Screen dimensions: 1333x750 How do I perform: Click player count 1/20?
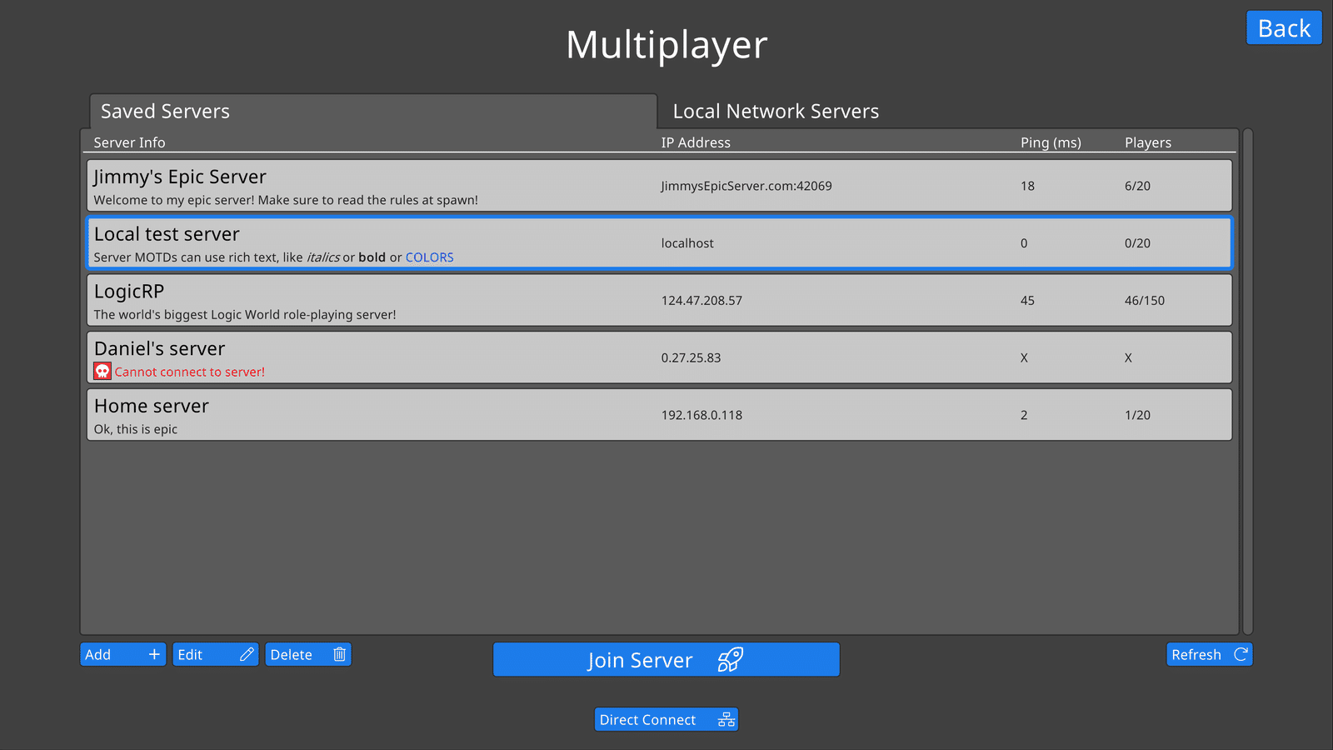(x=1137, y=415)
